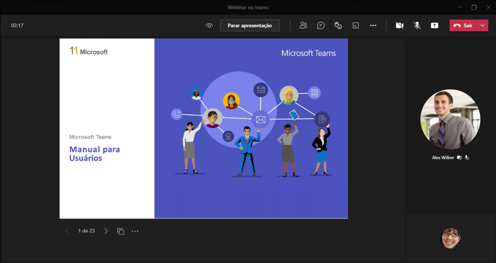
Task: Close the Webinar no teams window
Action: pyautogui.click(x=488, y=7)
